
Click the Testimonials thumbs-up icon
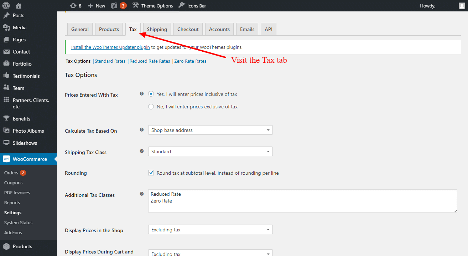click(x=6, y=76)
